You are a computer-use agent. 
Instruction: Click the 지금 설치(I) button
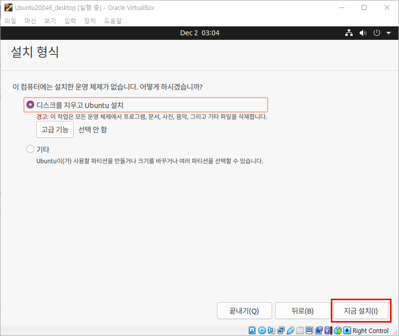(361, 311)
